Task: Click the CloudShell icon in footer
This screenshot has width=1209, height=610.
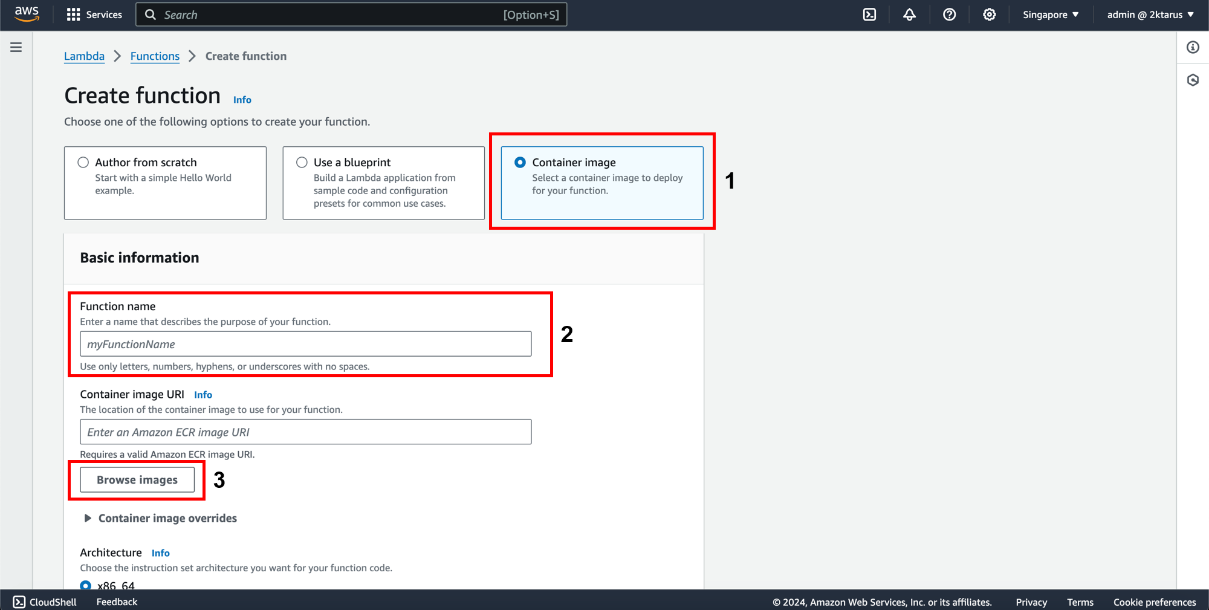Action: [19, 602]
